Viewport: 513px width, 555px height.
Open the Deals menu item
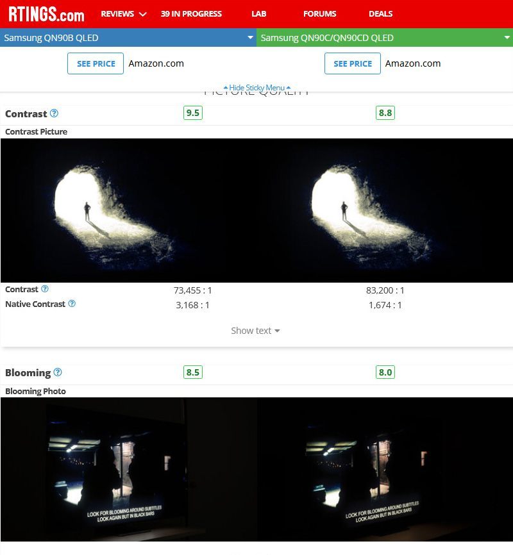(x=380, y=14)
